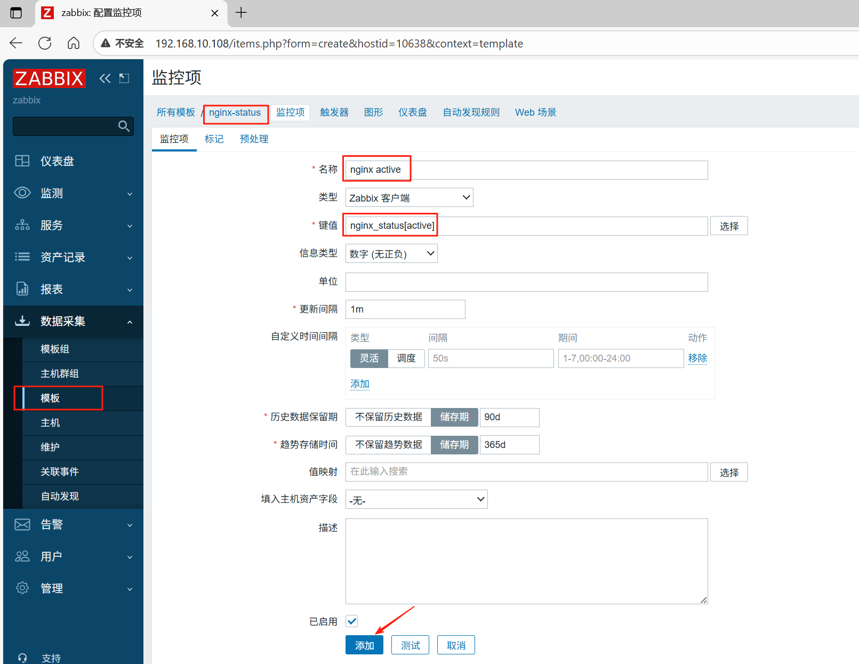Image resolution: width=859 pixels, height=664 pixels.
Task: Open the 填入主机资产字段 dropdown
Action: click(x=416, y=500)
